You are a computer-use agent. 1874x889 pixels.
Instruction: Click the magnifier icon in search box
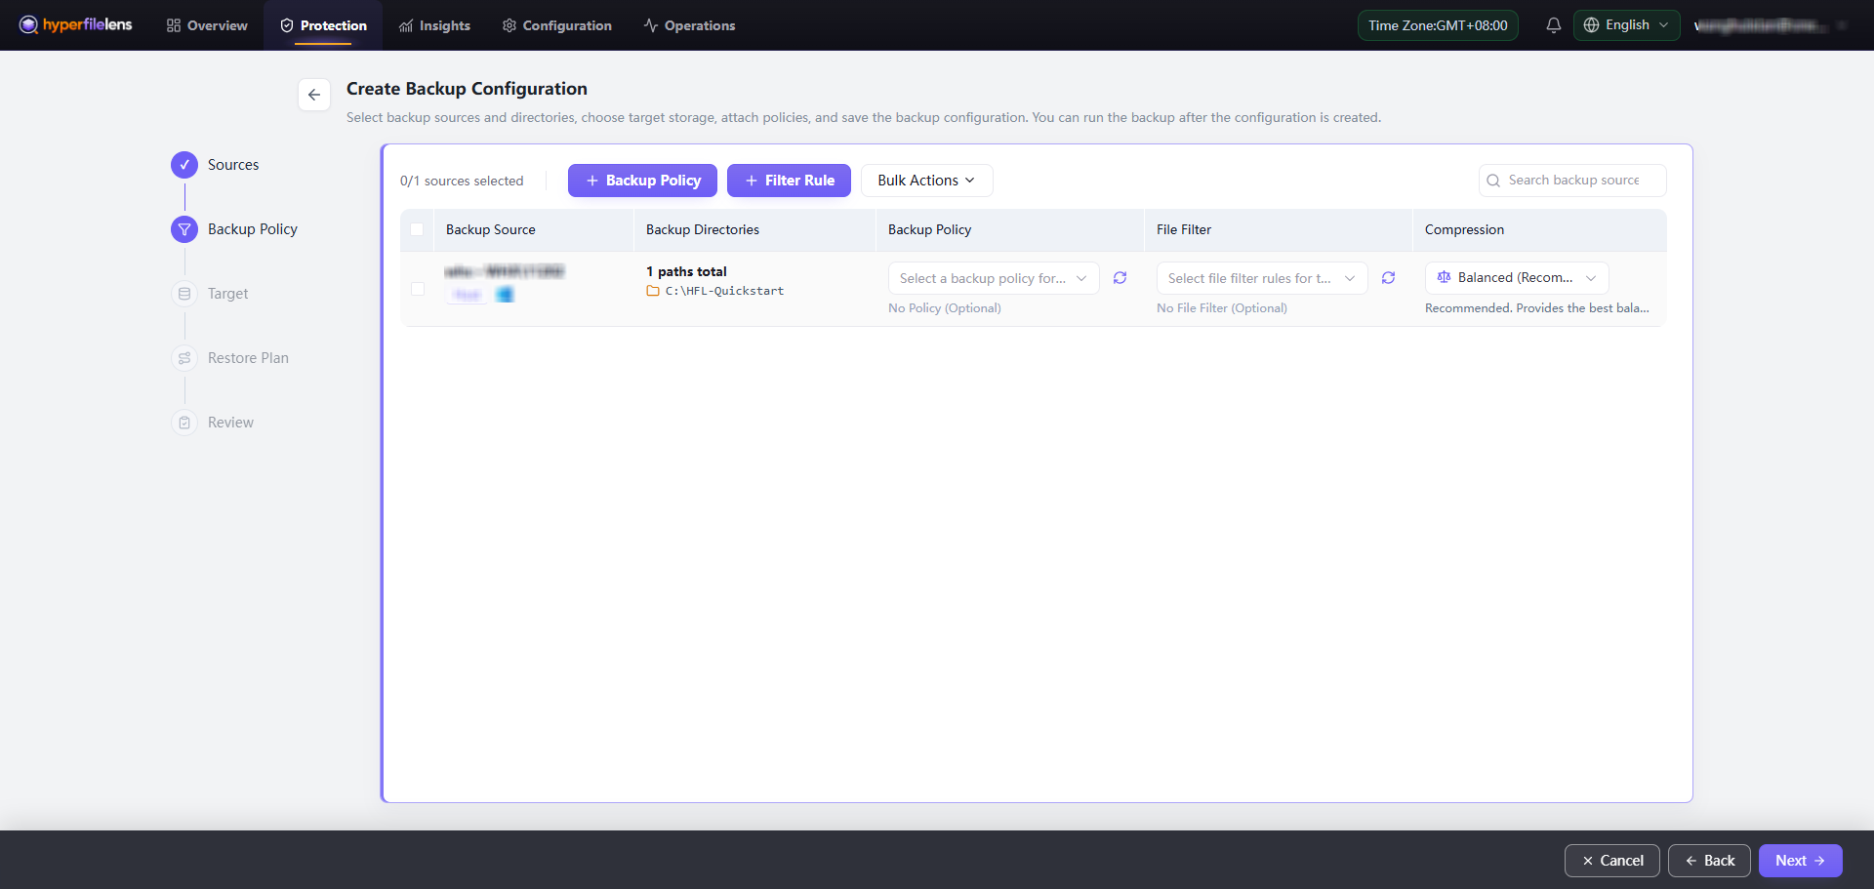tap(1493, 181)
